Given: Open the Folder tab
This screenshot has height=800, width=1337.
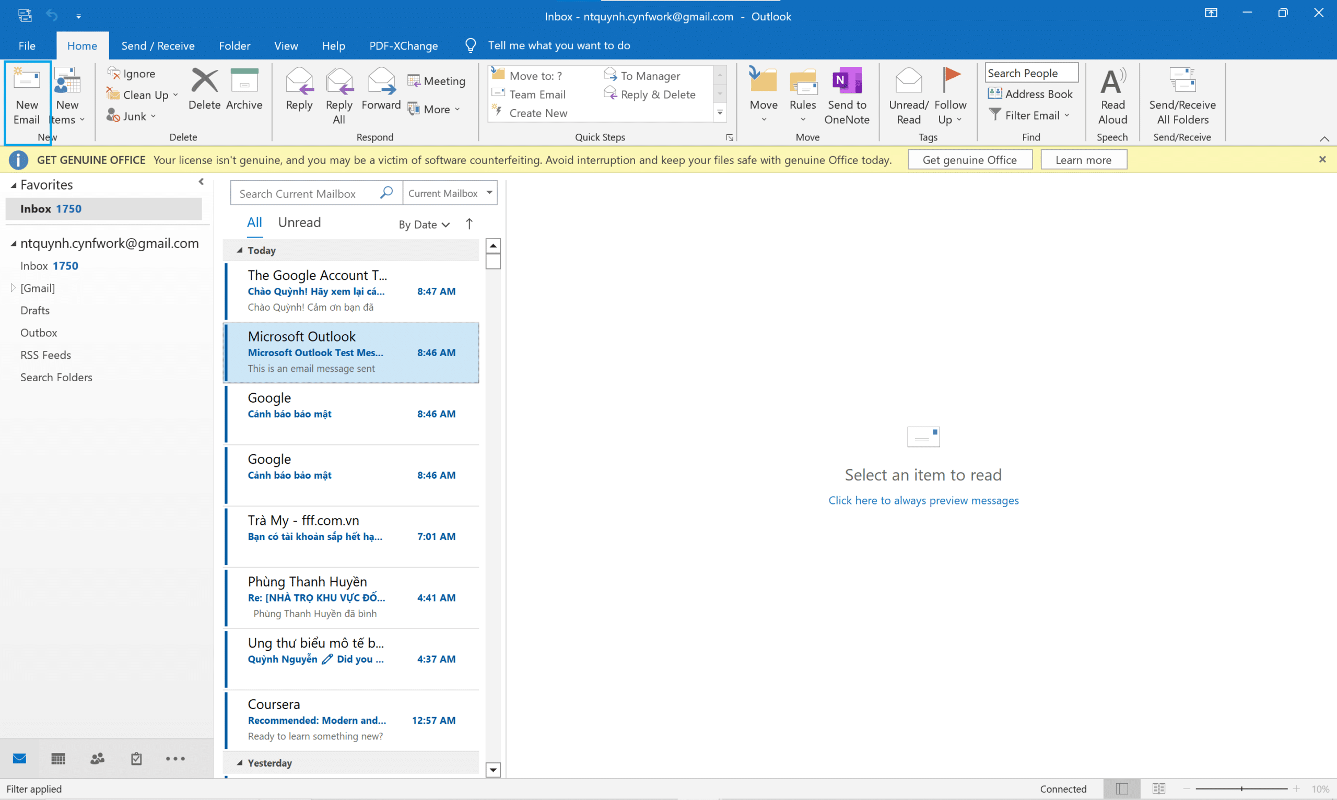Looking at the screenshot, I should 234,46.
